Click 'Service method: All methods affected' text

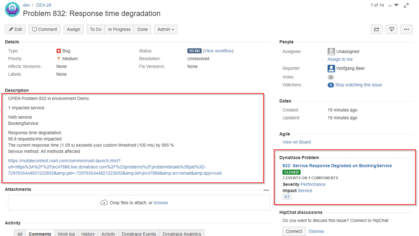44,151
